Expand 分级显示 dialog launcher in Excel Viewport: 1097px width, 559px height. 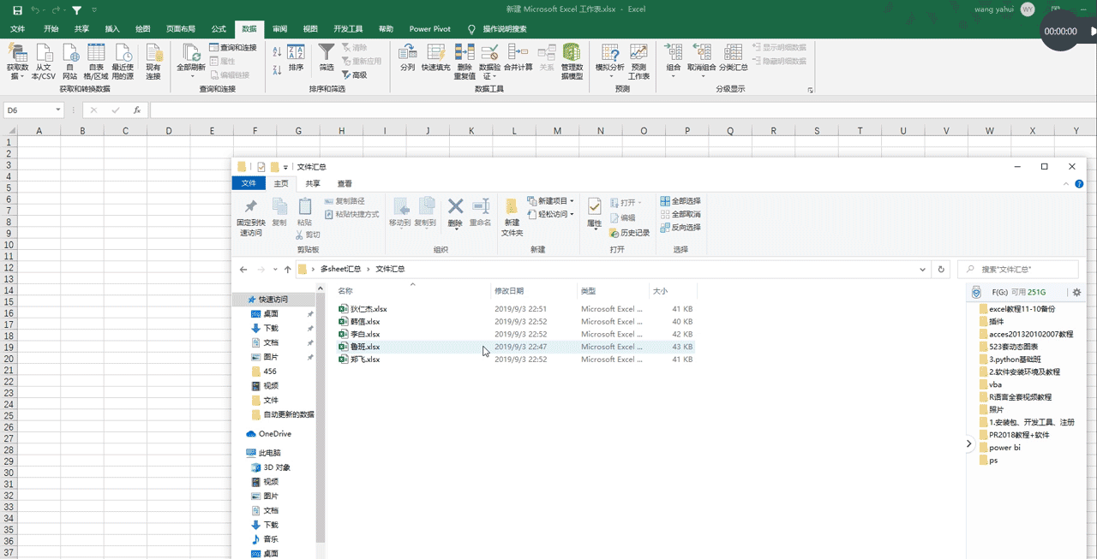click(x=810, y=90)
